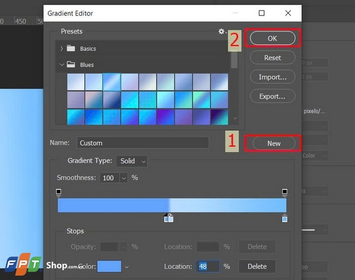Save gradient with the New button
The width and height of the screenshot is (355, 280).
274,143
